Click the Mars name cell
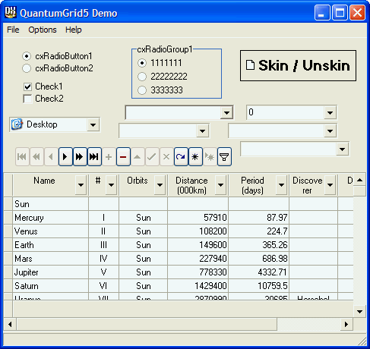The width and height of the screenshot is (370, 349). (51, 259)
